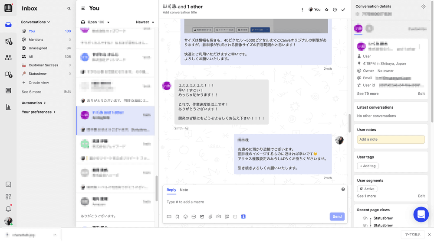The image size is (434, 242).
Task: Select the Unassigned inbox view
Action: [x=38, y=48]
